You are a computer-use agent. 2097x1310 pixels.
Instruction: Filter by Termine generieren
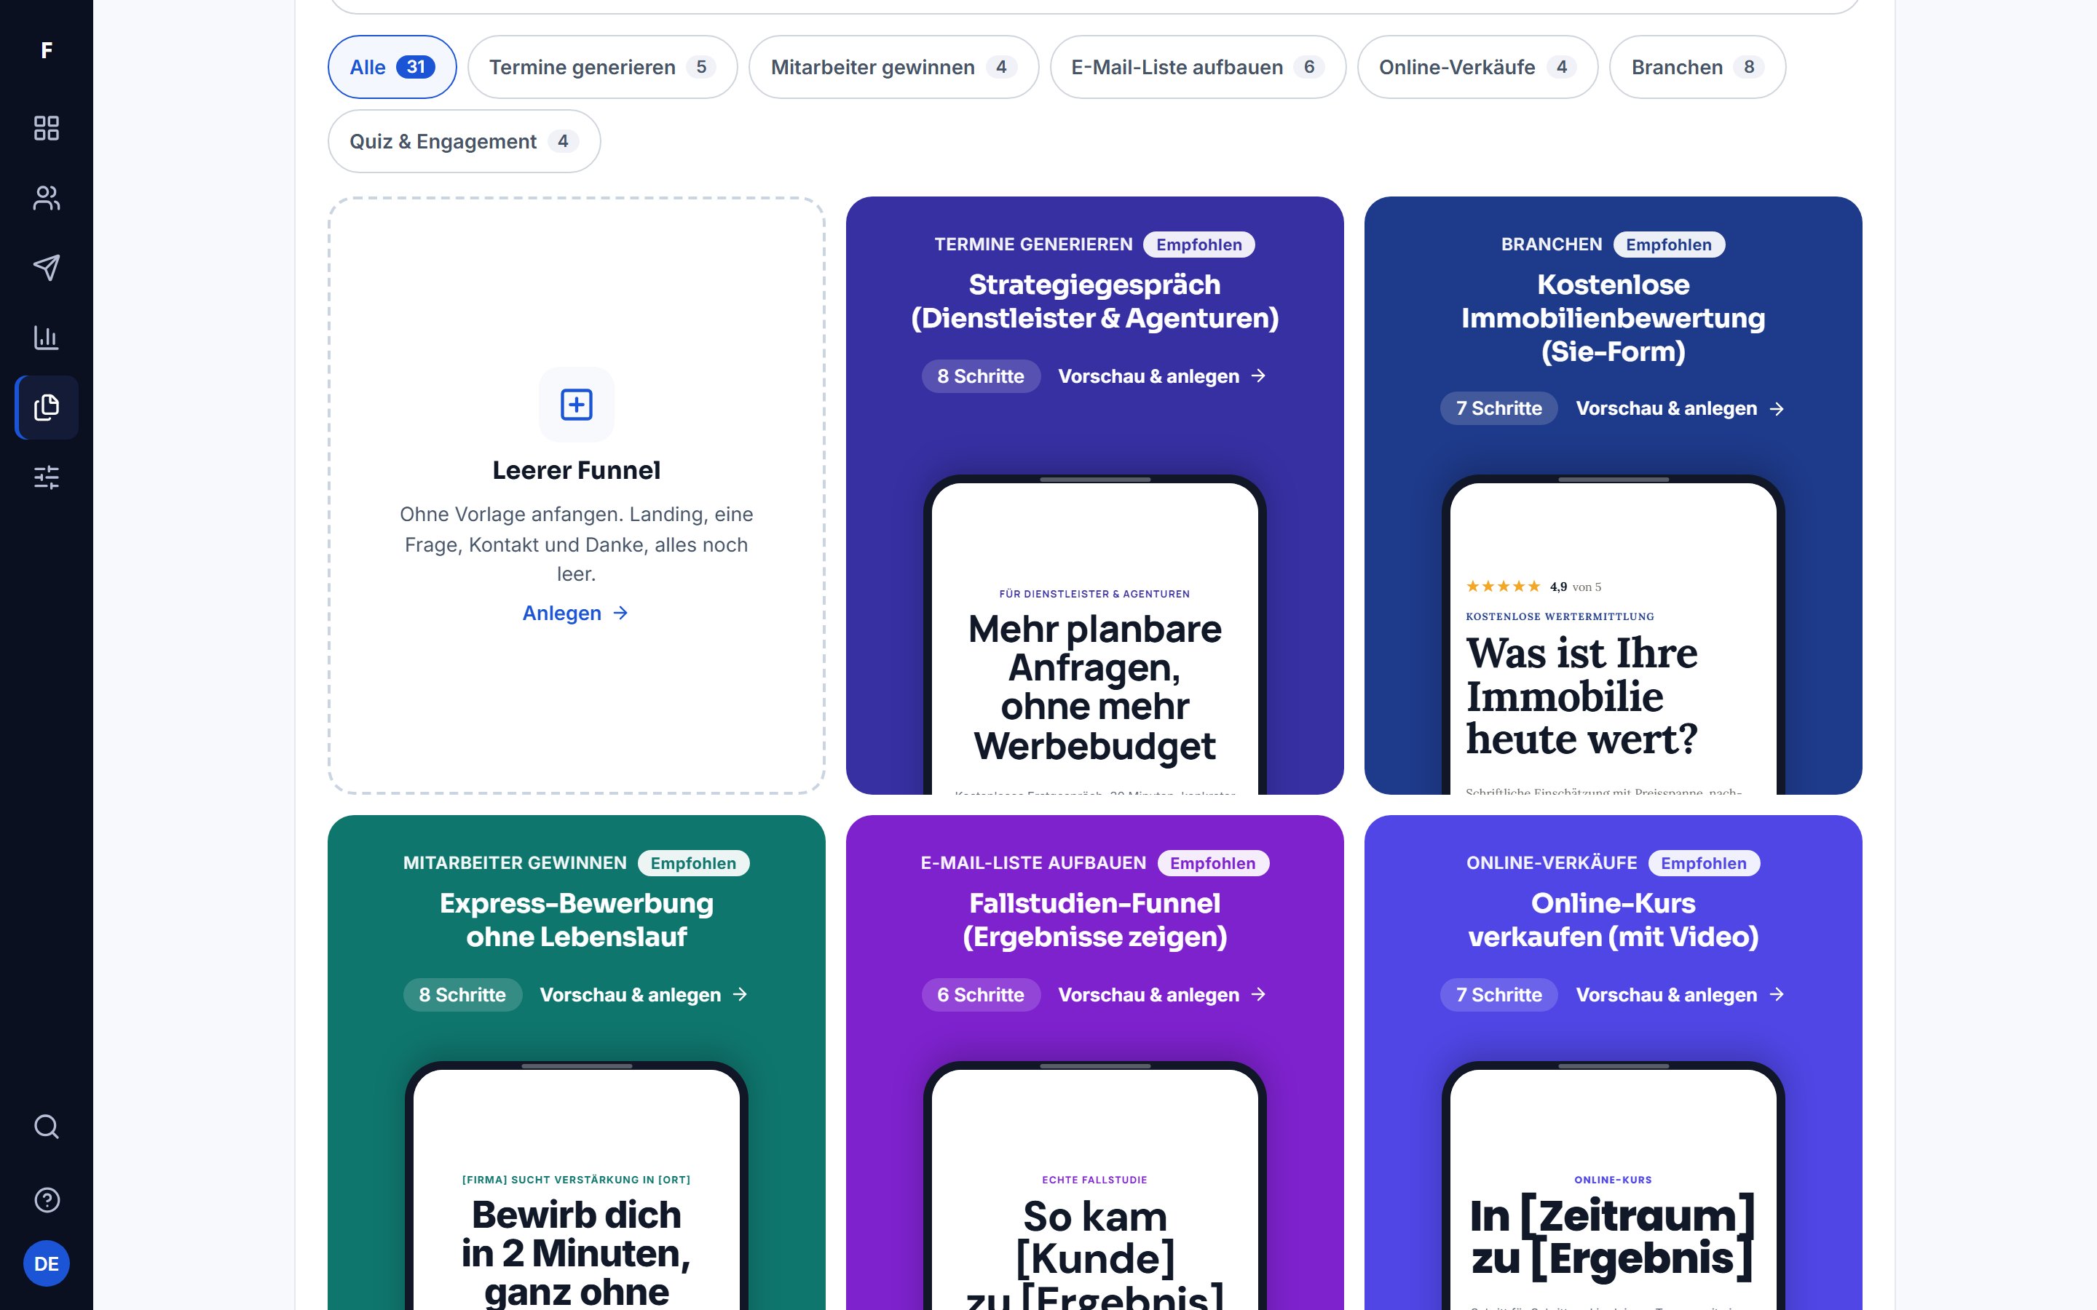[x=602, y=67]
